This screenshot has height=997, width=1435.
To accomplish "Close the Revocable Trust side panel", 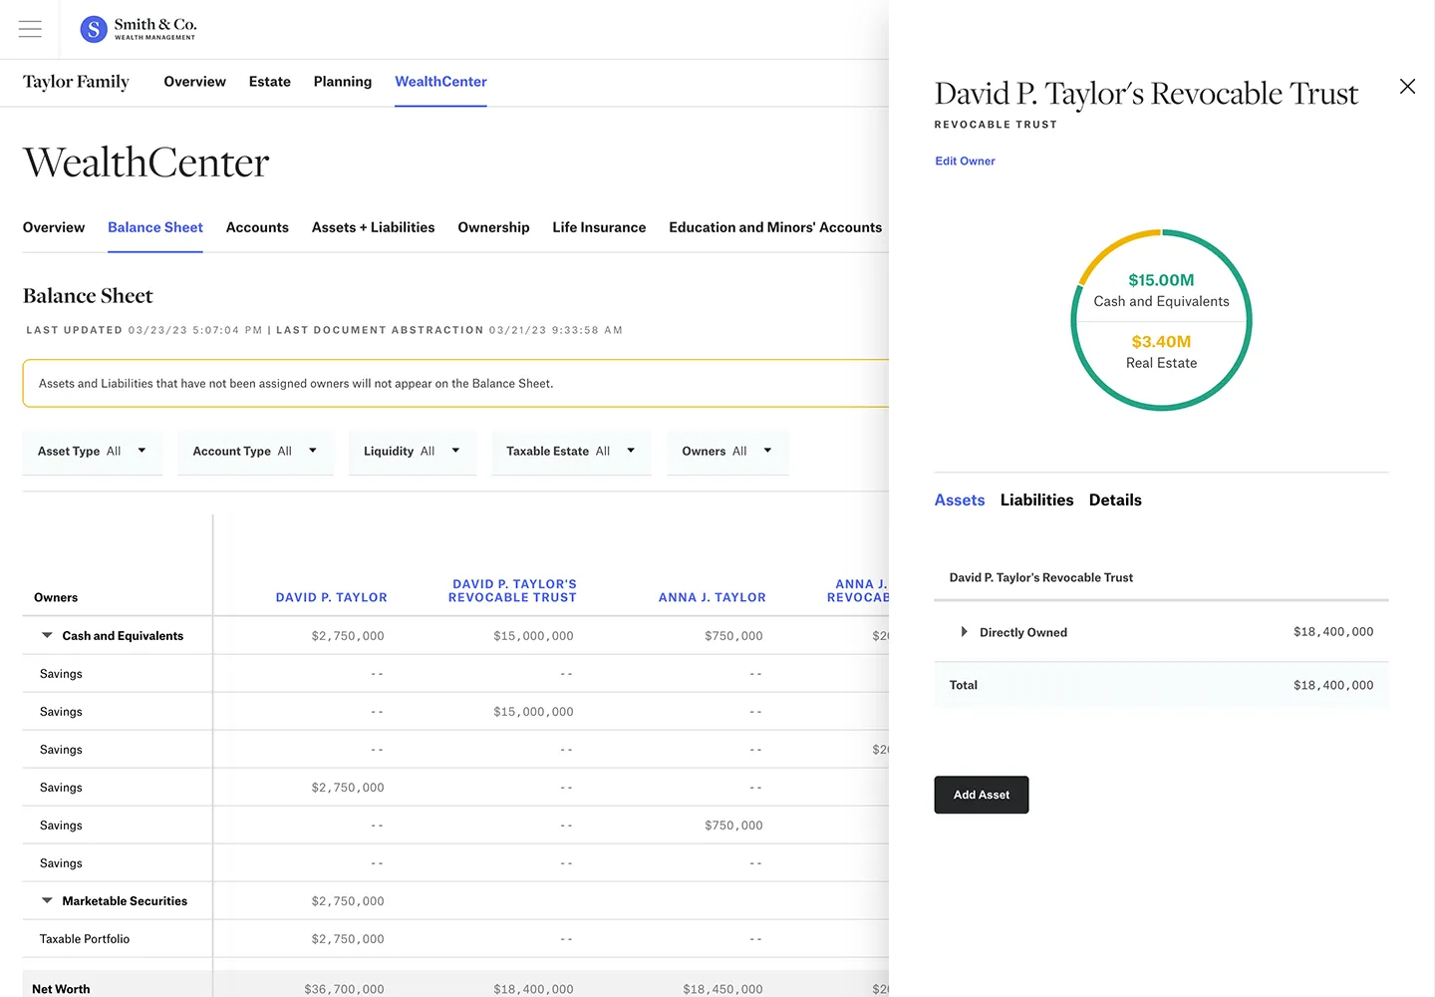I will tap(1407, 87).
